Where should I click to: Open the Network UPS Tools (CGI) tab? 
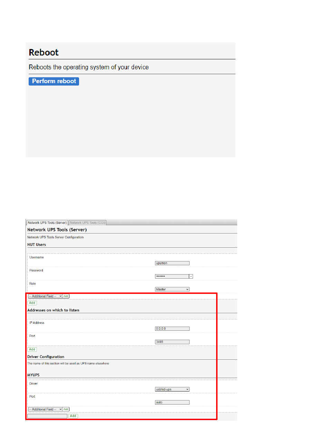pyautogui.click(x=87, y=223)
